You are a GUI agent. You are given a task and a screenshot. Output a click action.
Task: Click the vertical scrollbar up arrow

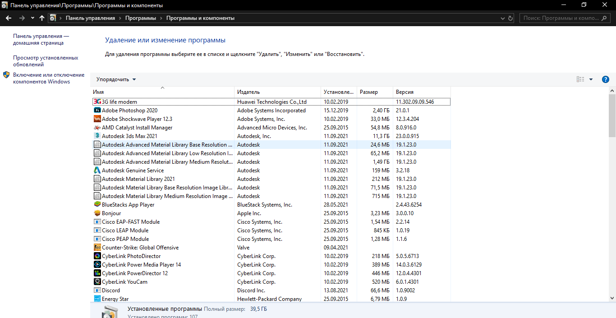point(612,92)
